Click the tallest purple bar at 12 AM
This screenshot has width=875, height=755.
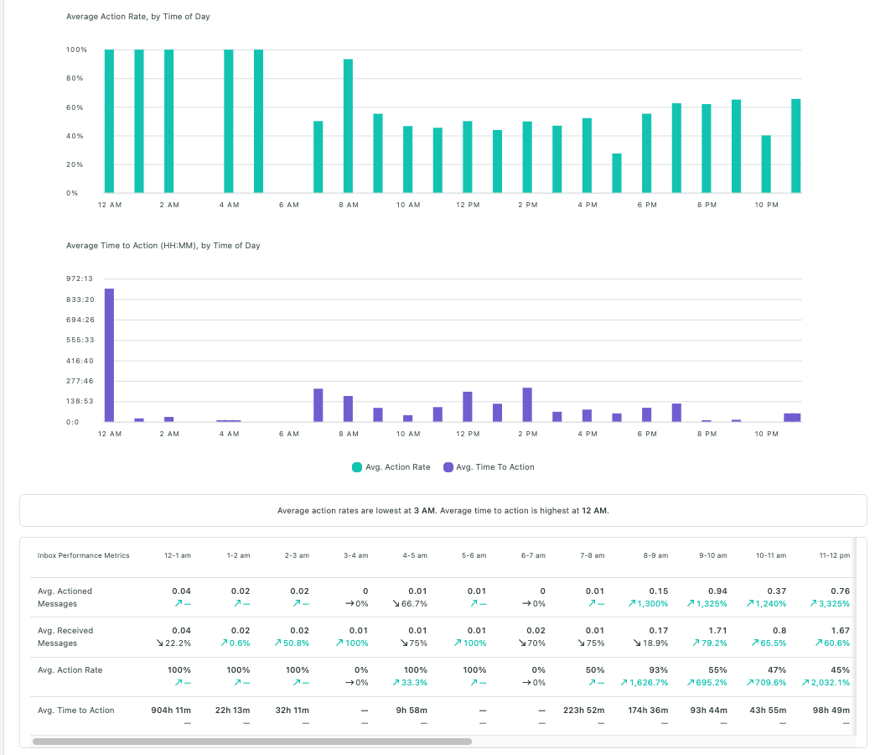(x=107, y=352)
